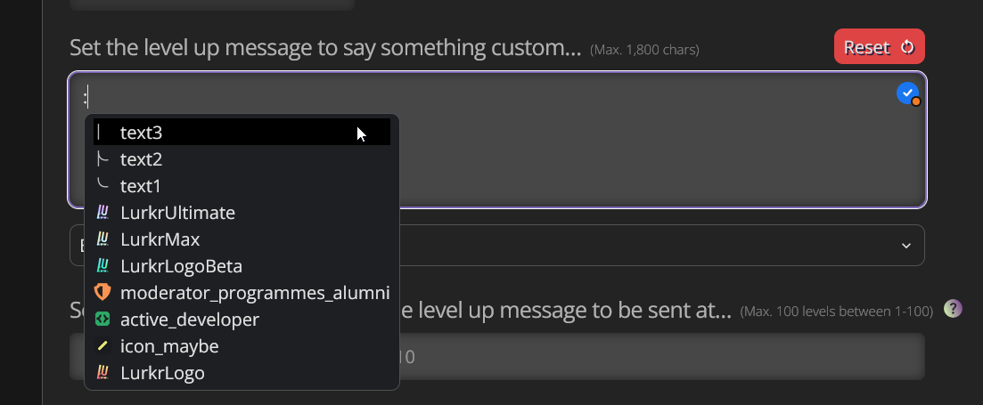Choose the text2 emoji suggestion
The width and height of the screenshot is (983, 405).
click(141, 159)
